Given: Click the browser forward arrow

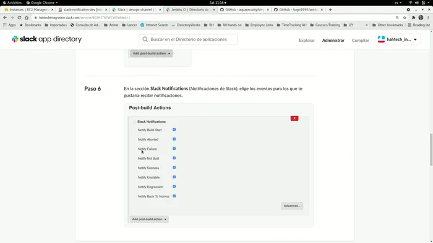Looking at the screenshot, I should click(12, 17).
